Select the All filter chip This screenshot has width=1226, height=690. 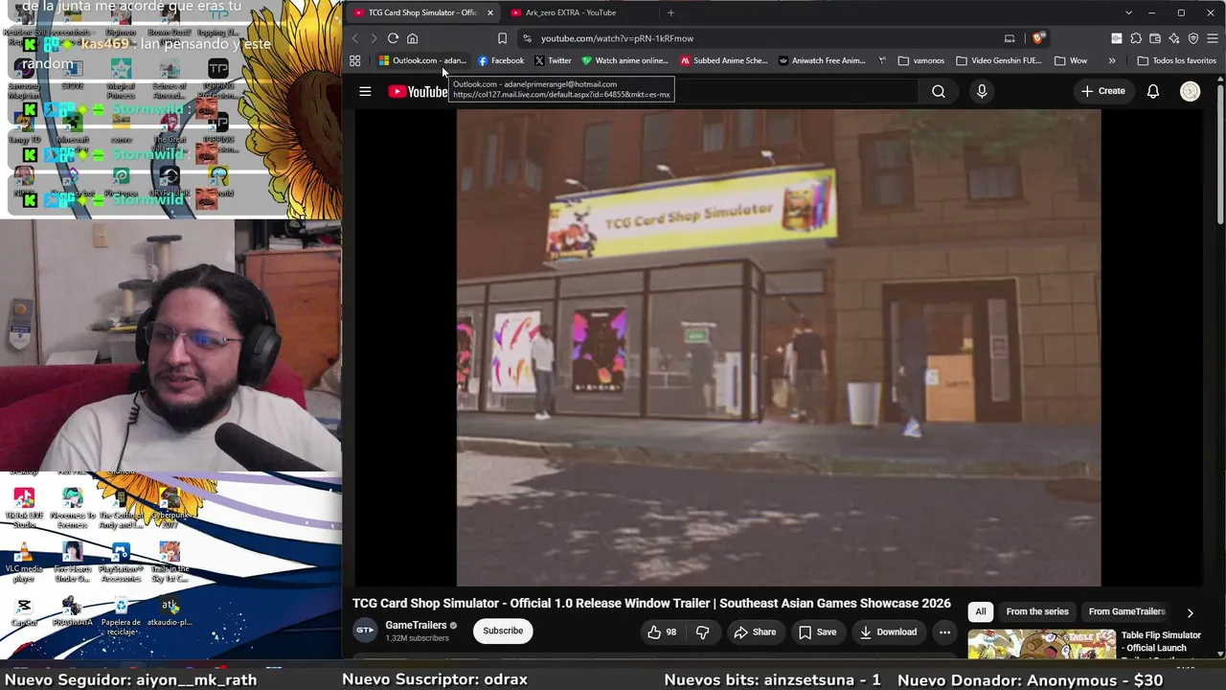[x=981, y=611]
